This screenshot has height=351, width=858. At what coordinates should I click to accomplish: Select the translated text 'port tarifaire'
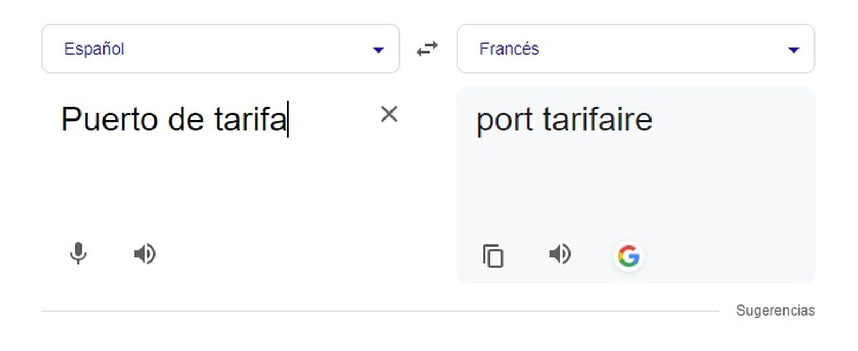click(x=565, y=120)
